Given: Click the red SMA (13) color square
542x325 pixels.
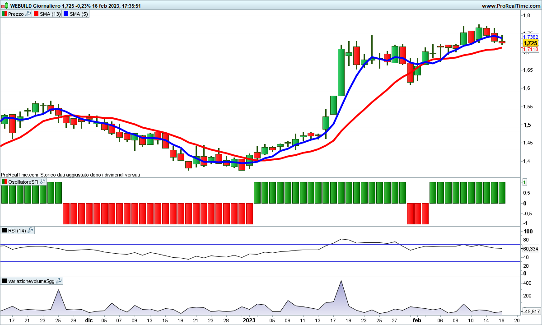Looking at the screenshot, I should pyautogui.click(x=35, y=14).
